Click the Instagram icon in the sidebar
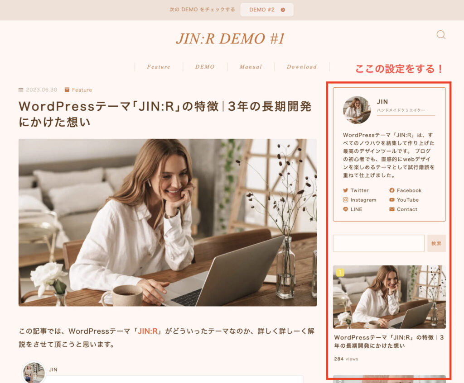Image resolution: width=464 pixels, height=383 pixels. tap(345, 200)
